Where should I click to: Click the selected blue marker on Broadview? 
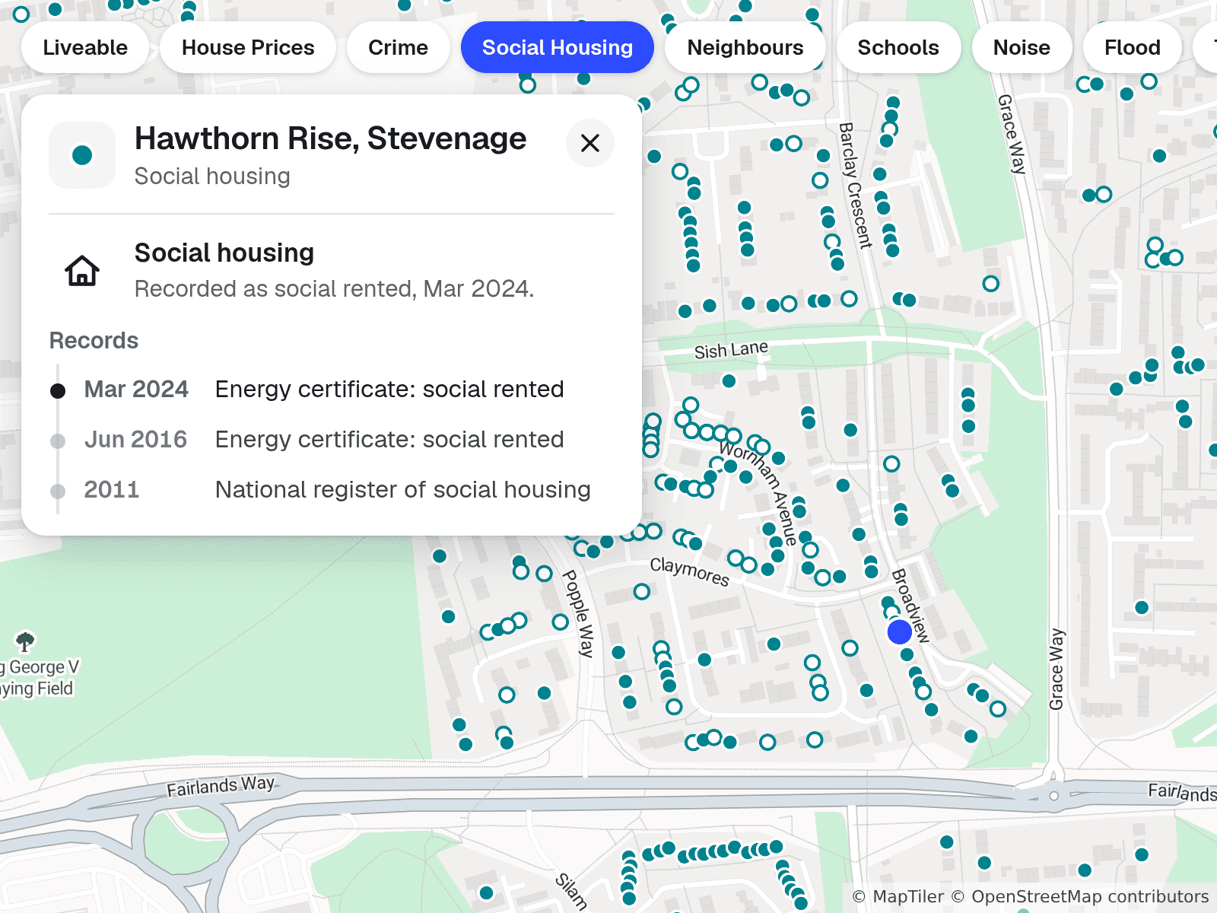pos(900,631)
